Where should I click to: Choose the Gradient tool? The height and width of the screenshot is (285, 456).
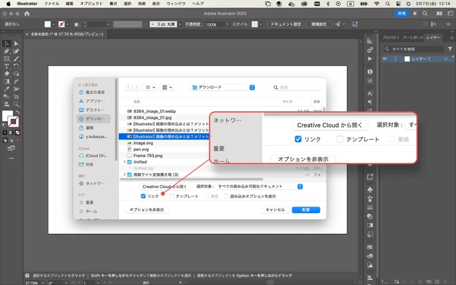7,81
